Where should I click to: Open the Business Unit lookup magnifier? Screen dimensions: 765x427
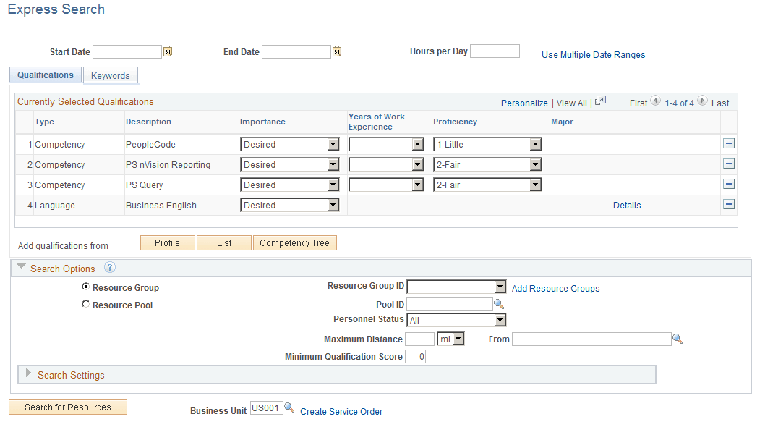(289, 407)
